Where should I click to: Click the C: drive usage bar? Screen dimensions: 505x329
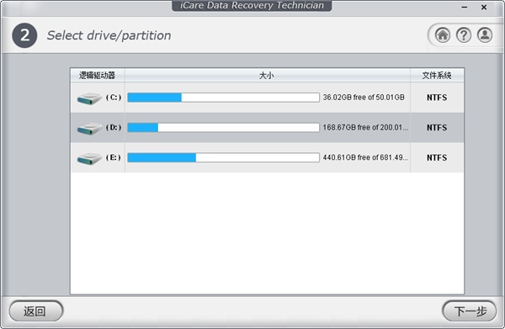click(x=224, y=98)
